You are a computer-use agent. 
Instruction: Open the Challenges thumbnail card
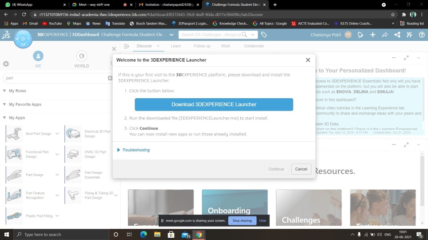[x=309, y=208]
